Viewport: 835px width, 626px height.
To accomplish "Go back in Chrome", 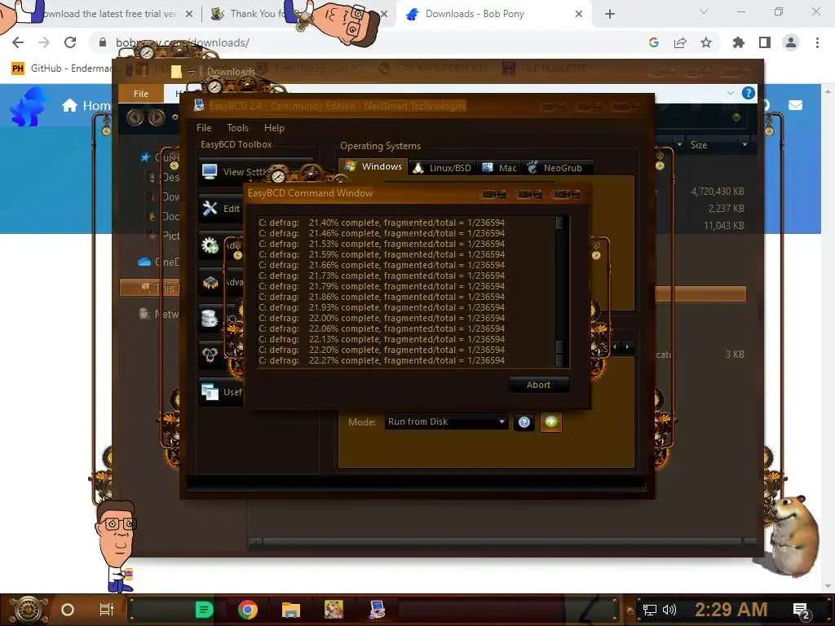I will (18, 42).
